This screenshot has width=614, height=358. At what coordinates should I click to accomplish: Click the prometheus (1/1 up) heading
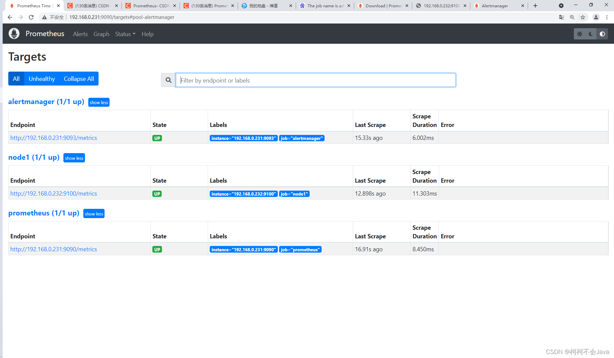(x=44, y=213)
